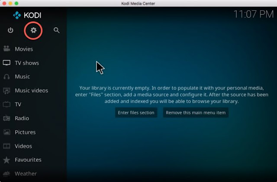
Task: Click the 'Your library is currently empty' message
Action: (171, 95)
